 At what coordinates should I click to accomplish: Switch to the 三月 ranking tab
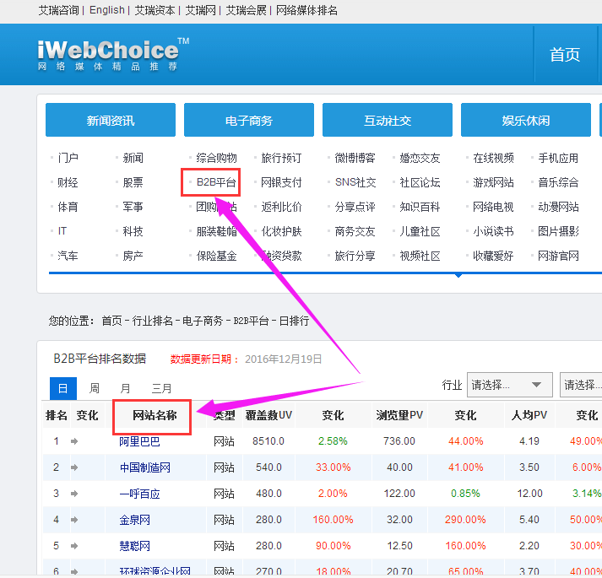click(x=161, y=388)
